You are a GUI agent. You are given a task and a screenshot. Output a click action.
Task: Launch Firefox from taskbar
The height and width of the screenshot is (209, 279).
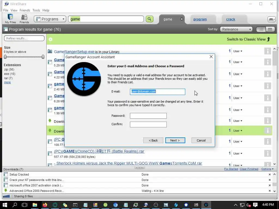point(45,205)
